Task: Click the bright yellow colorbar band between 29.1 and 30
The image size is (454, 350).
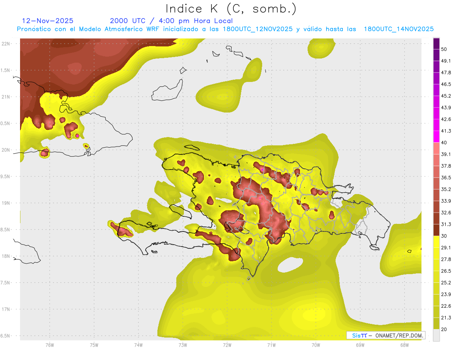Action: (436, 242)
